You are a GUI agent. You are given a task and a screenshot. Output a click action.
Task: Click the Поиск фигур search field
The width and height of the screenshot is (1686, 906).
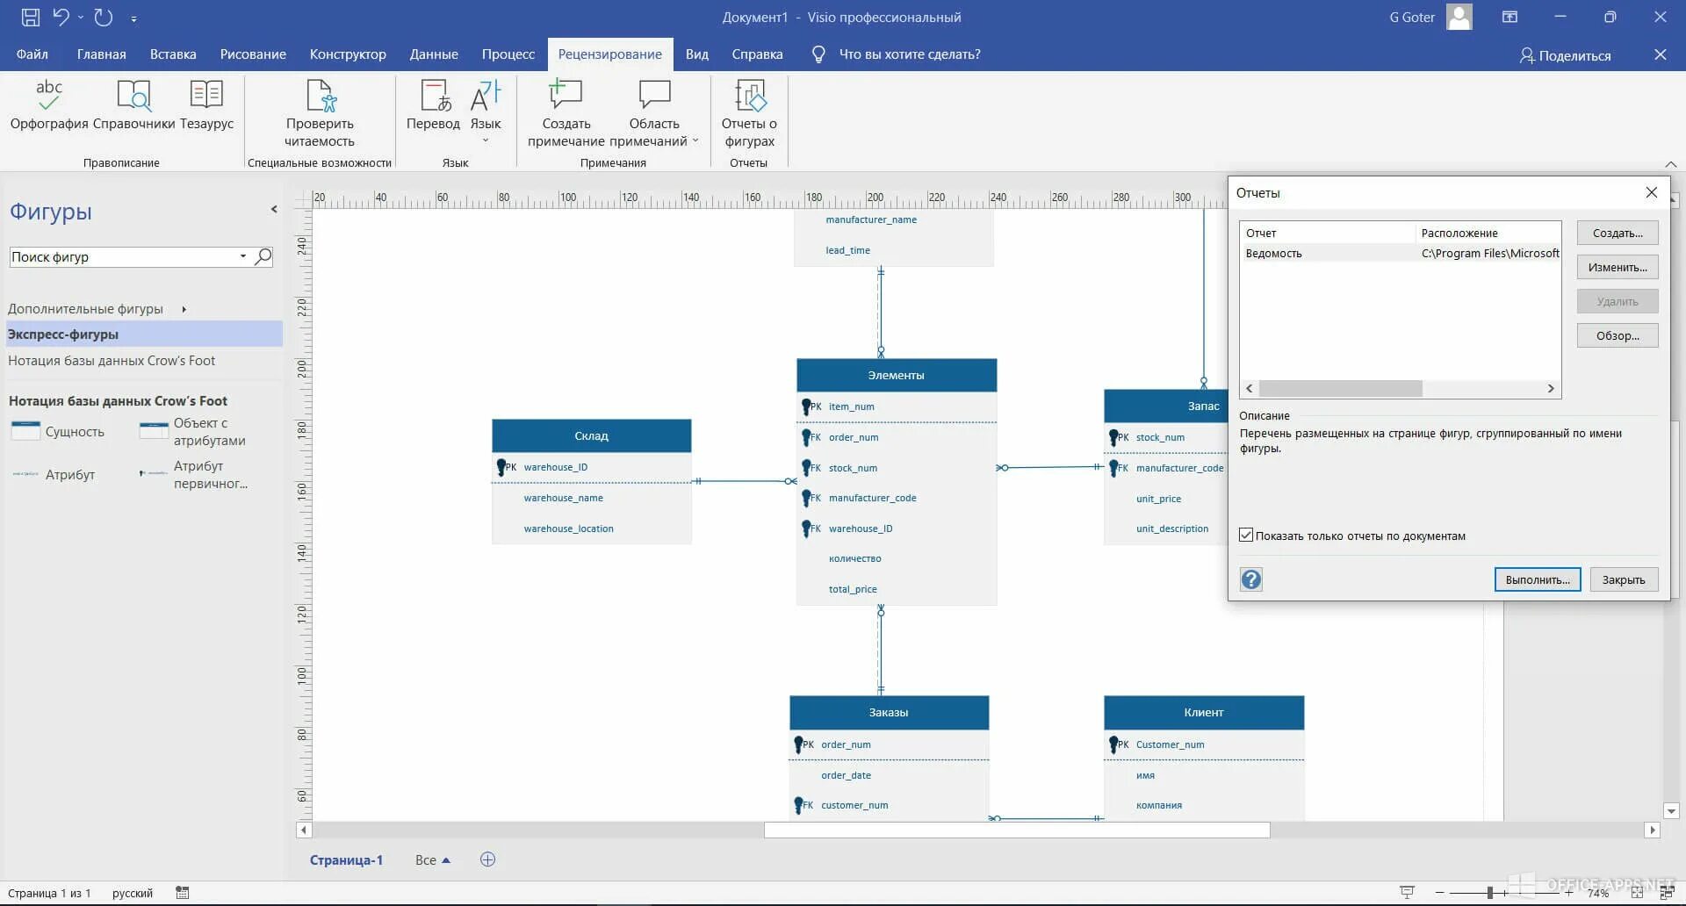tap(123, 257)
